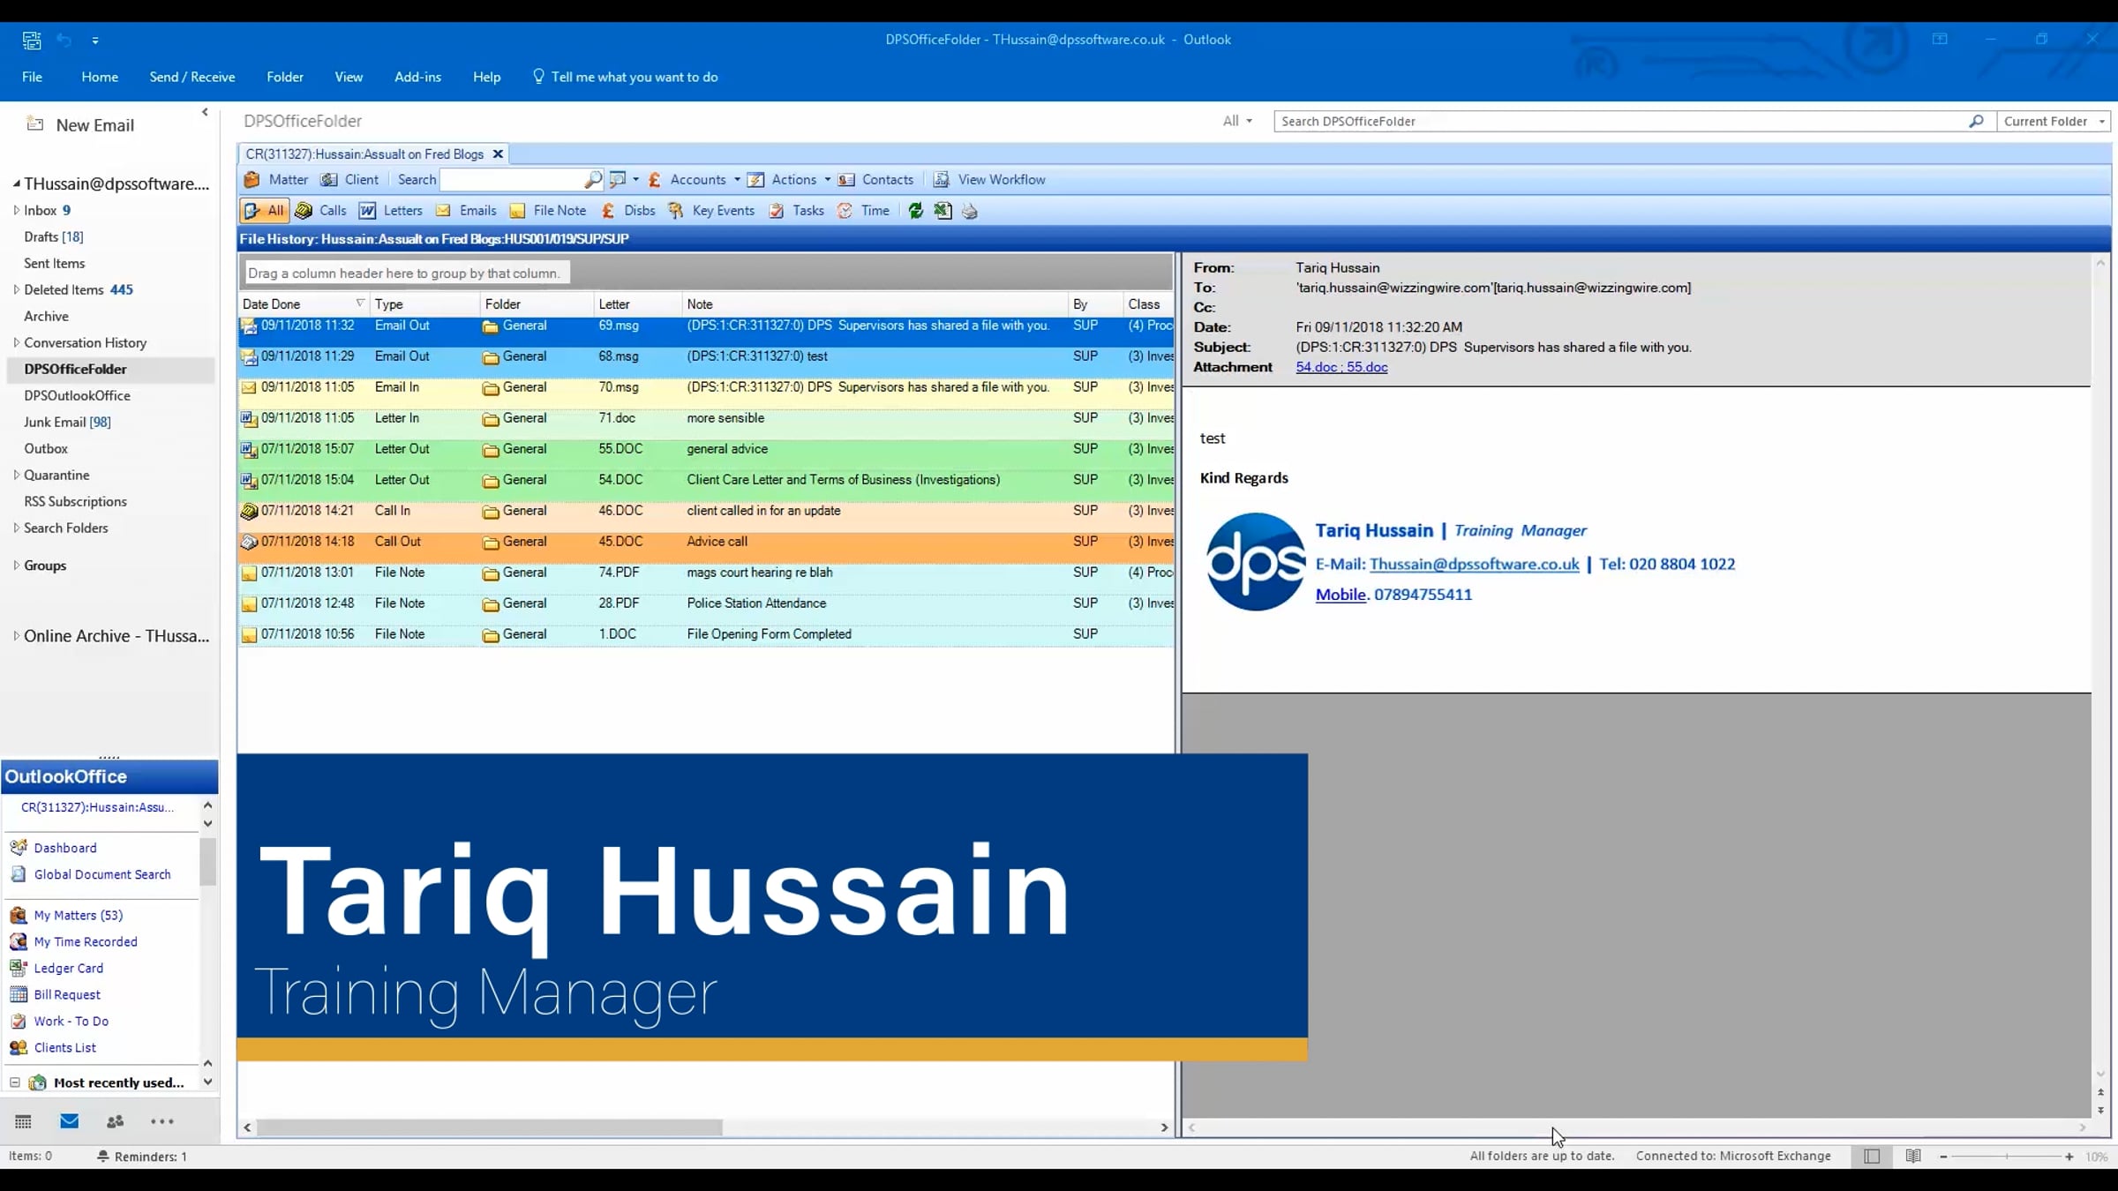2118x1191 pixels.
Task: Open My Matters (53)
Action: click(66, 916)
